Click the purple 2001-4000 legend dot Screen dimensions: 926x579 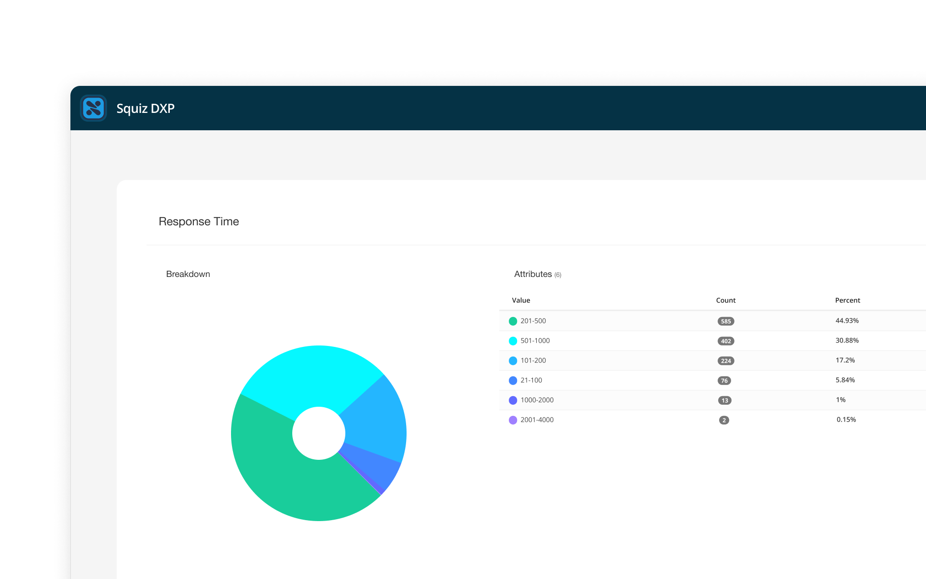513,420
